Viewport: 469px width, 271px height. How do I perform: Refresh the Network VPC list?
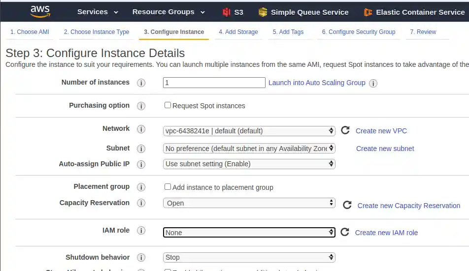point(345,130)
